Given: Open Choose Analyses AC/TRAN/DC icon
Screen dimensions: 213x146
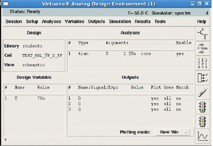Looking at the screenshot, I should [203, 48].
